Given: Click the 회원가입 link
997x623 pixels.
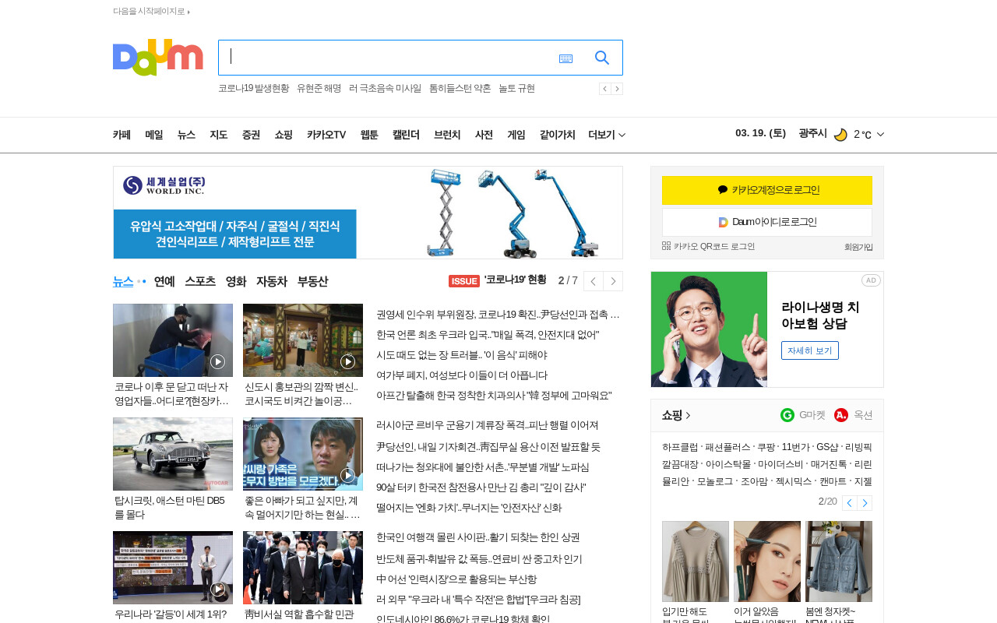Looking at the screenshot, I should [x=858, y=247].
